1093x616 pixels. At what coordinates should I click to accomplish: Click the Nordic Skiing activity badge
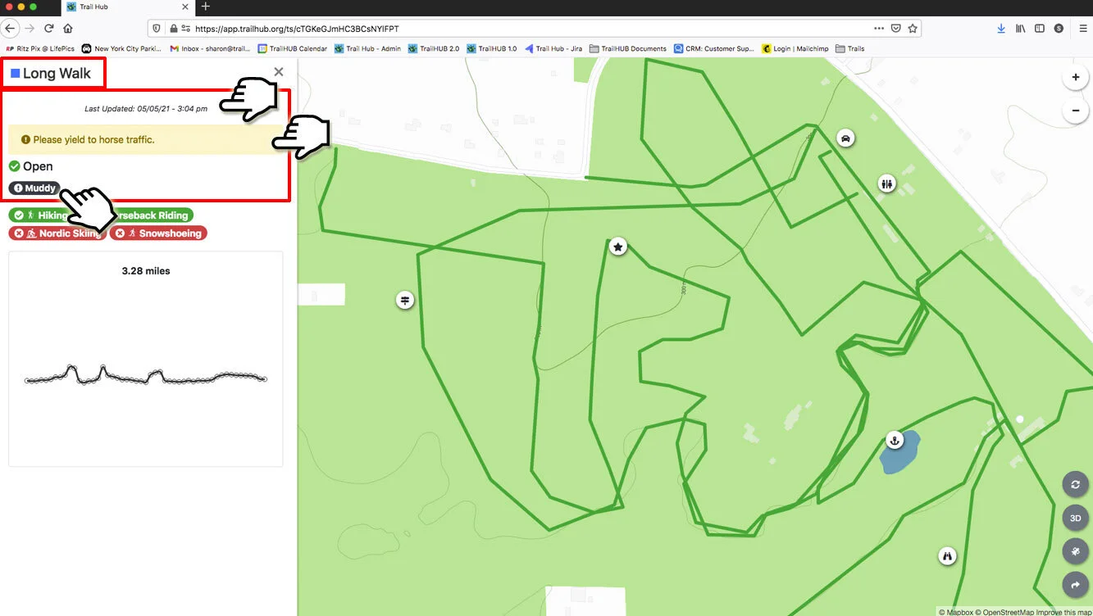(x=57, y=233)
